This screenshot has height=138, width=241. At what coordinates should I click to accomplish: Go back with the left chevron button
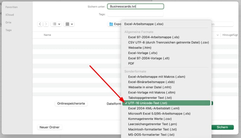pos(40,24)
